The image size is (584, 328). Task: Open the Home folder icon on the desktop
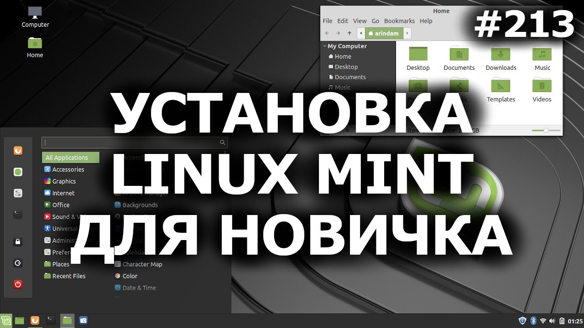35,47
